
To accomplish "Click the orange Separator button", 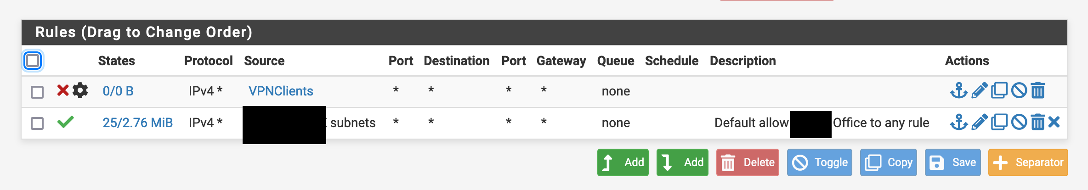I will [1028, 162].
